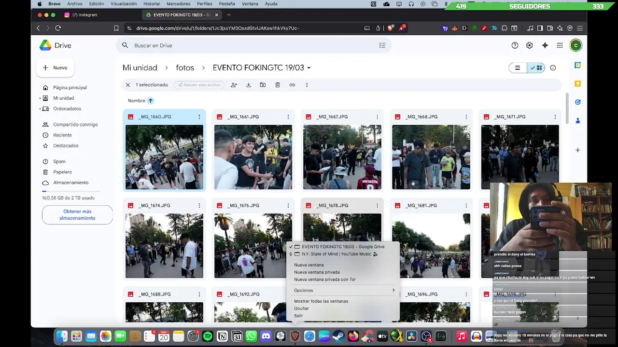Open sort options via Nombre
618x347 pixels.
(x=136, y=101)
